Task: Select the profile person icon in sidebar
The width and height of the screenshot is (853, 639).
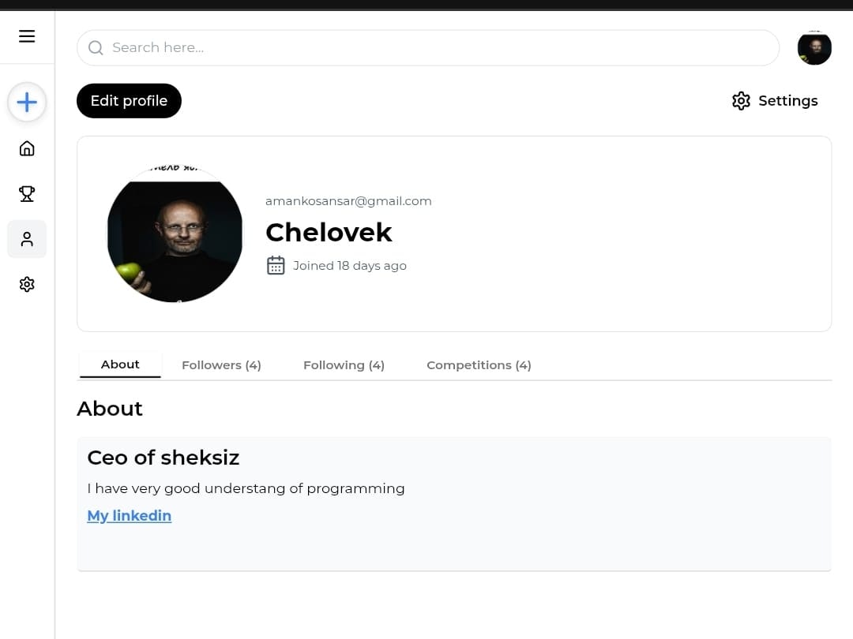Action: click(x=27, y=239)
